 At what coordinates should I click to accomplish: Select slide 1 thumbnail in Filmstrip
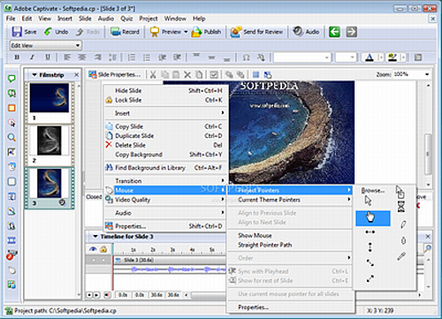[x=50, y=98]
